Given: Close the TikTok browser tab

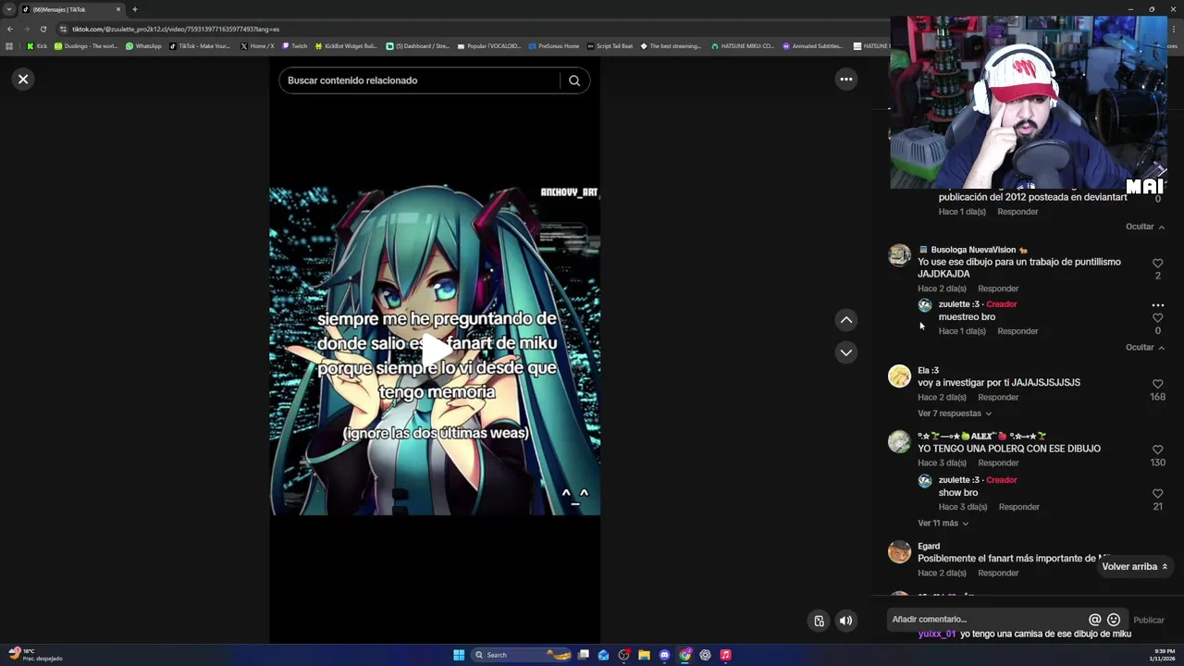Looking at the screenshot, I should point(118,9).
